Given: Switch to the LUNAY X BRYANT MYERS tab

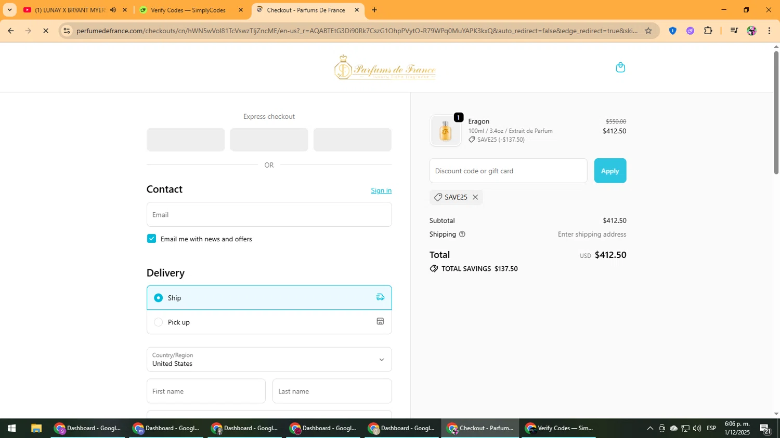Looking at the screenshot, I should coord(70,10).
